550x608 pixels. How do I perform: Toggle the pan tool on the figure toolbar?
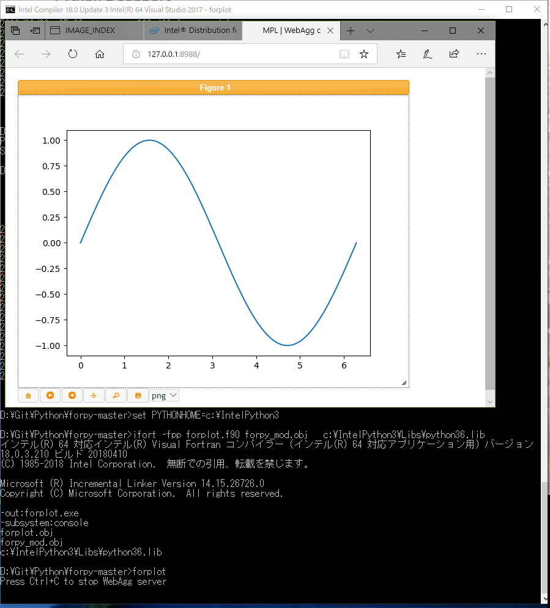94,395
